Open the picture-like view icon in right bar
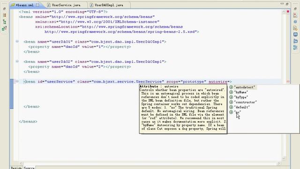This screenshot has width=300, height=169. click(x=295, y=15)
